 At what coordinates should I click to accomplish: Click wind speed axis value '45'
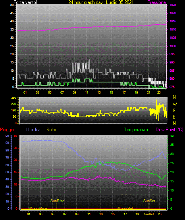12,13
